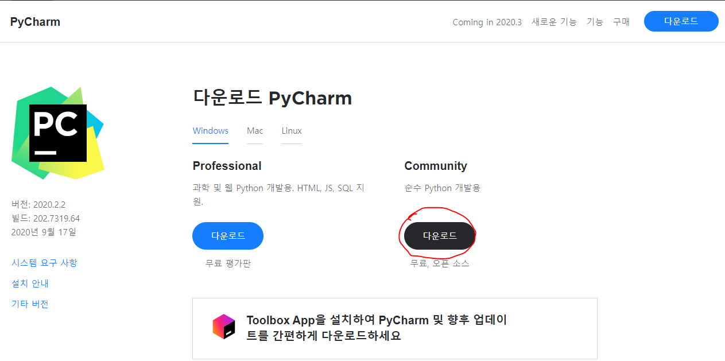Download the Professional edition
The height and width of the screenshot is (361, 725).
(x=228, y=236)
